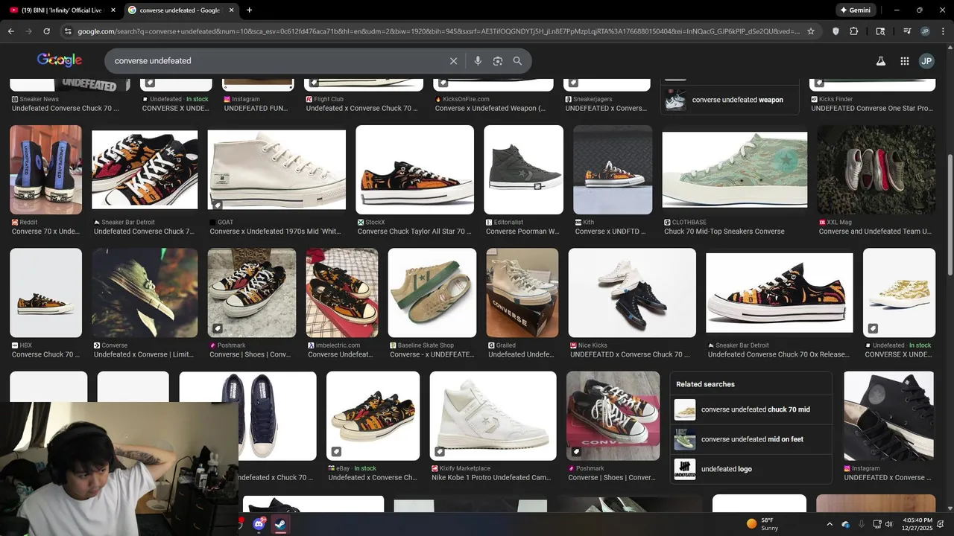
Task: Reload the page
Action: coord(46,31)
